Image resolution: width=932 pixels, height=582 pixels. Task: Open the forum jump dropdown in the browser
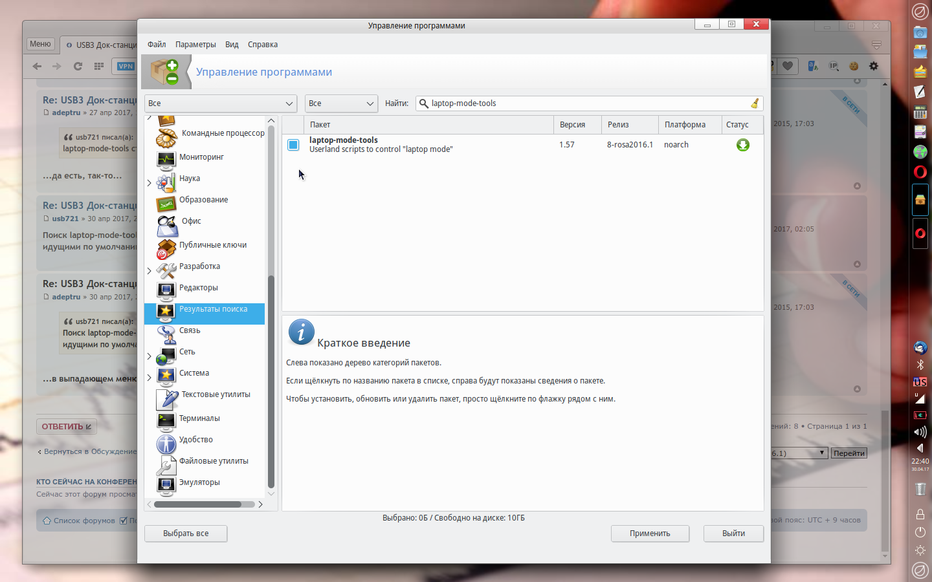pos(798,453)
